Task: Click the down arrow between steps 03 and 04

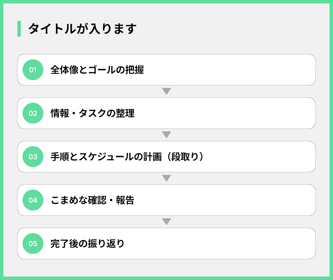Action: tap(167, 178)
